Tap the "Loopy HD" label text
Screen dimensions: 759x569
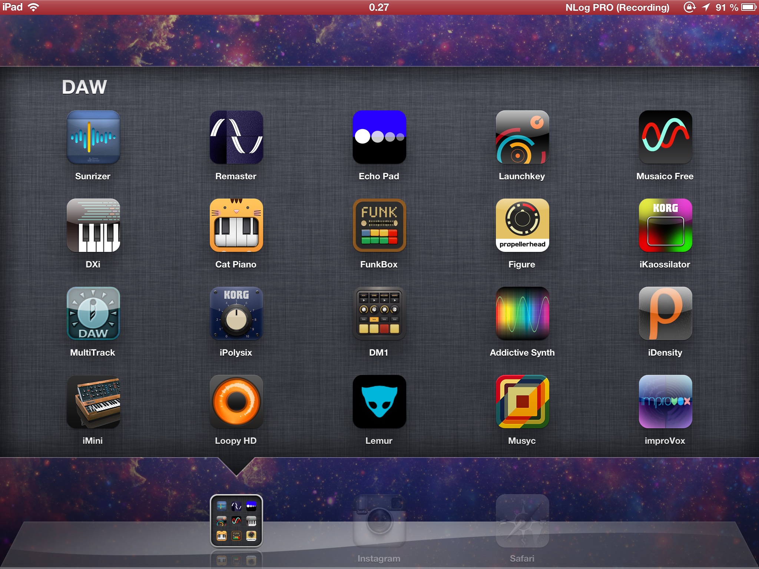[x=236, y=441]
